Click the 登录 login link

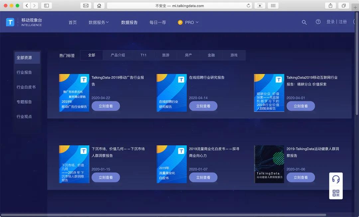330,21
